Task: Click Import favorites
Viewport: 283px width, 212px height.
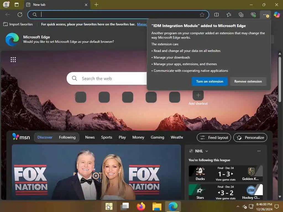Action: [18, 24]
